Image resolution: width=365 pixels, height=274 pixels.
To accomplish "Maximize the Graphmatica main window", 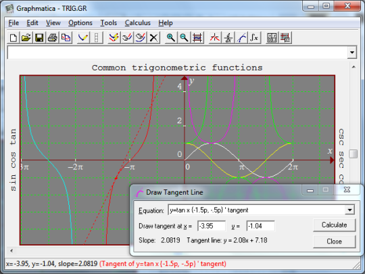I will click(x=326, y=6).
